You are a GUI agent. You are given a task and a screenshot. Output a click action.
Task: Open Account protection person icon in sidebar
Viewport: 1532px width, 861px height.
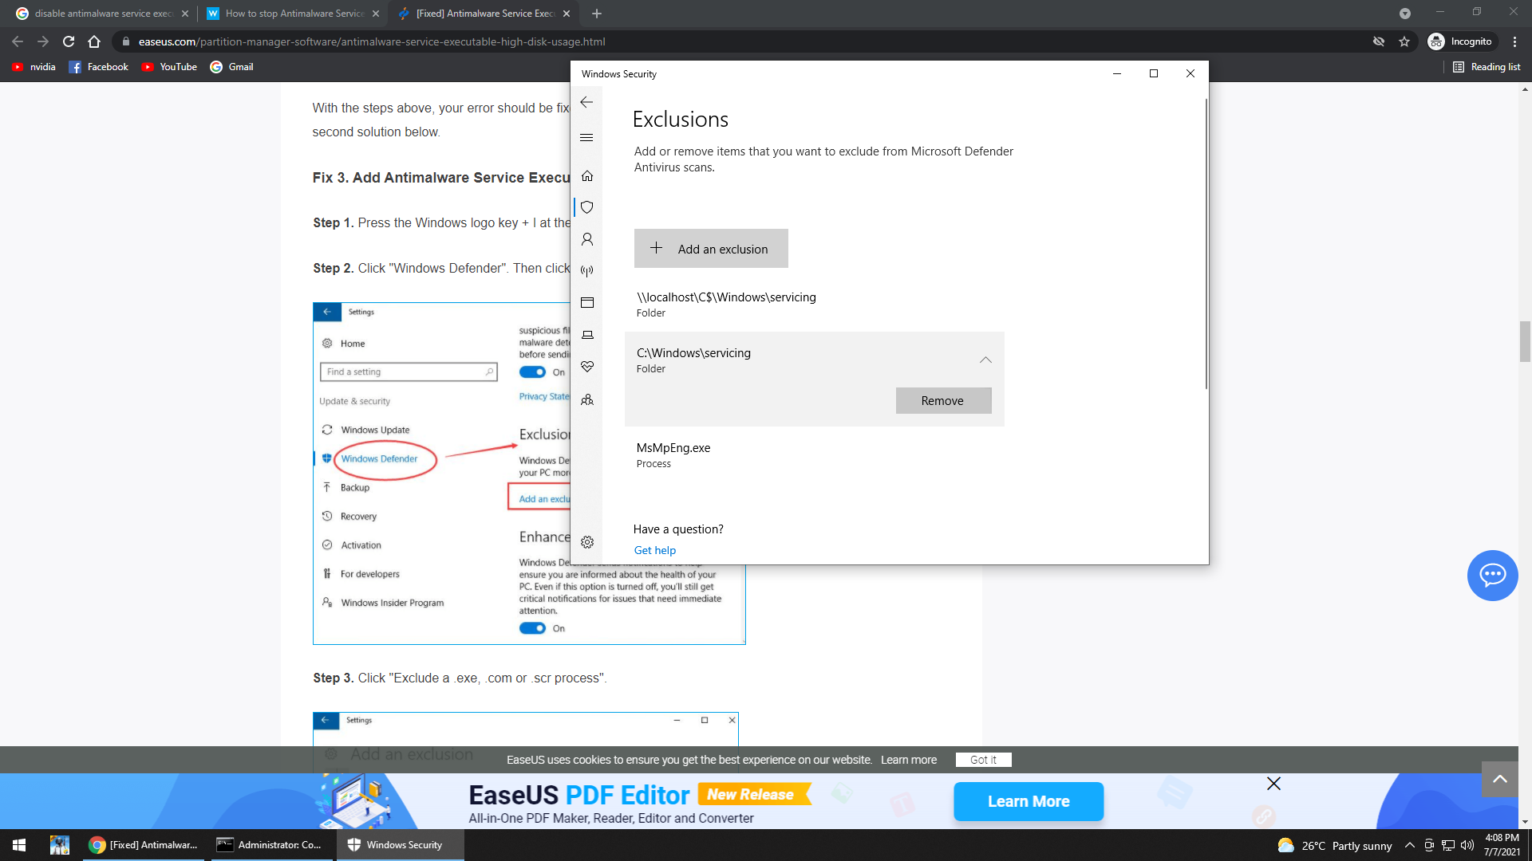[587, 239]
